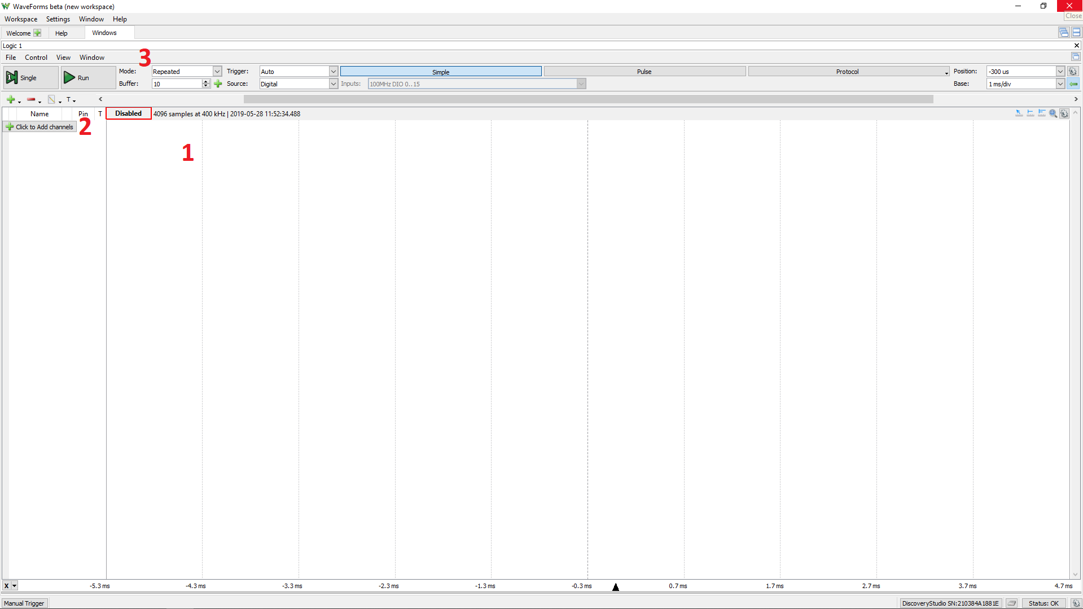Viewport: 1083px width, 609px height.
Task: Add a channel with the green plus icon
Action: tap(11, 99)
